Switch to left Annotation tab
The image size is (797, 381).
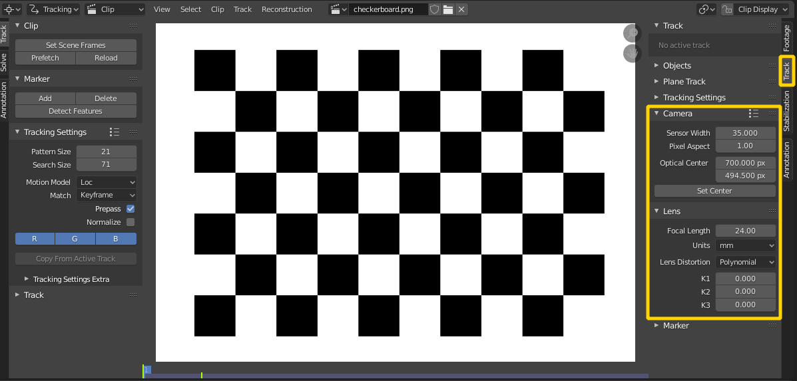click(x=4, y=100)
